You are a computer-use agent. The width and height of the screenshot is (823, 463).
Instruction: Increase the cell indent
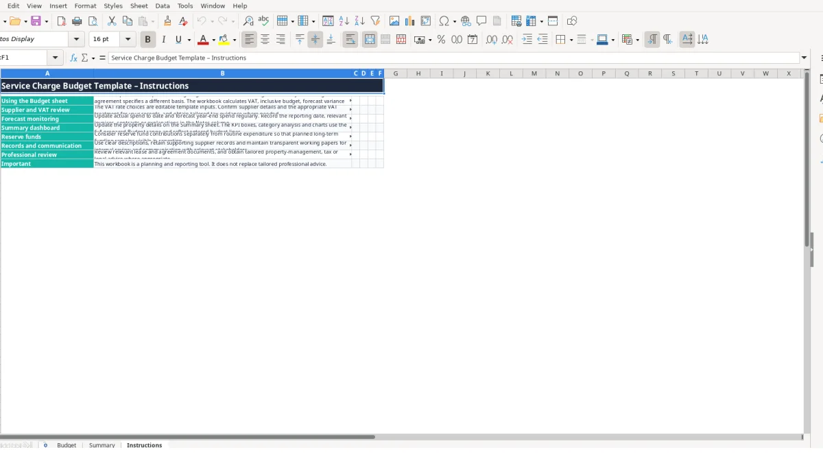point(527,40)
